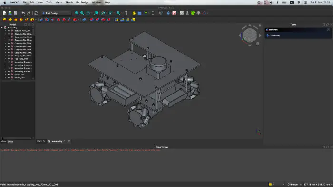Save the document with the floppy icon

tap(16, 13)
